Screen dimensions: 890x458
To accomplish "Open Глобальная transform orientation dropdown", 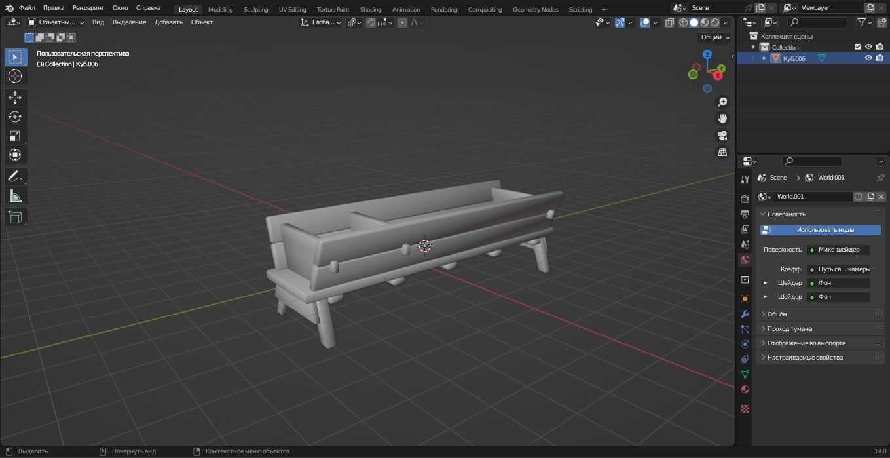I will 320,22.
